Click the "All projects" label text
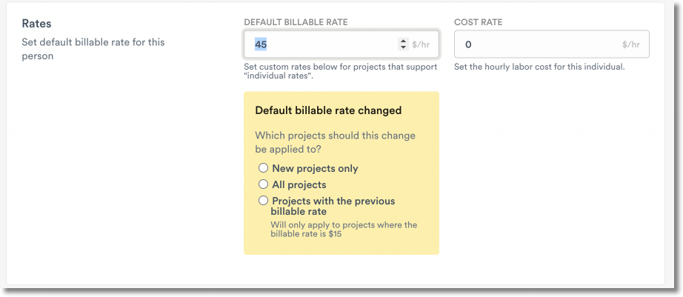Image resolution: width=683 pixels, height=297 pixels. tap(299, 184)
